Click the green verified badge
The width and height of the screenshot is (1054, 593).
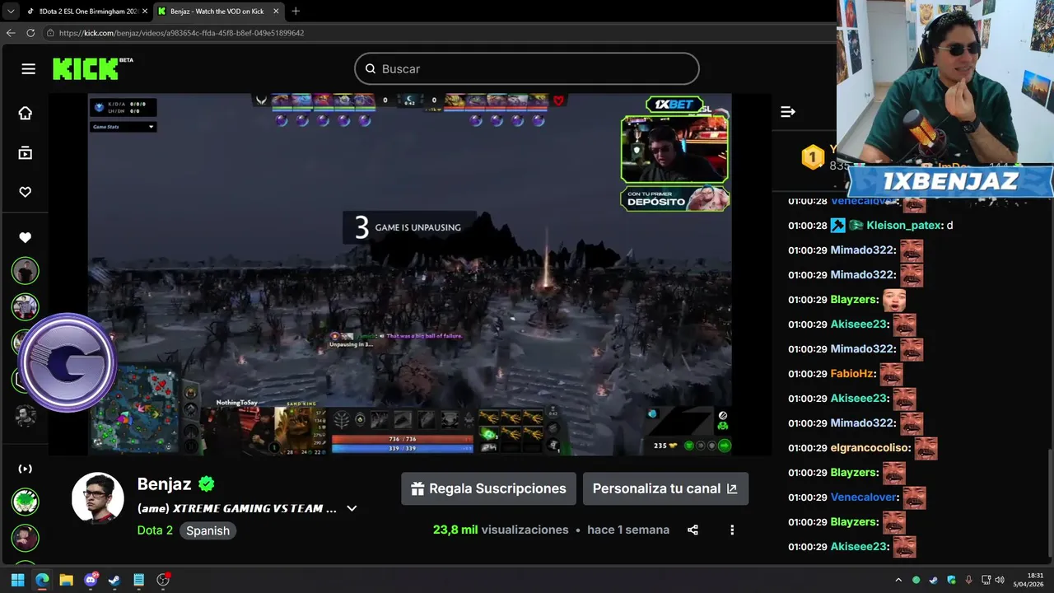tap(206, 484)
